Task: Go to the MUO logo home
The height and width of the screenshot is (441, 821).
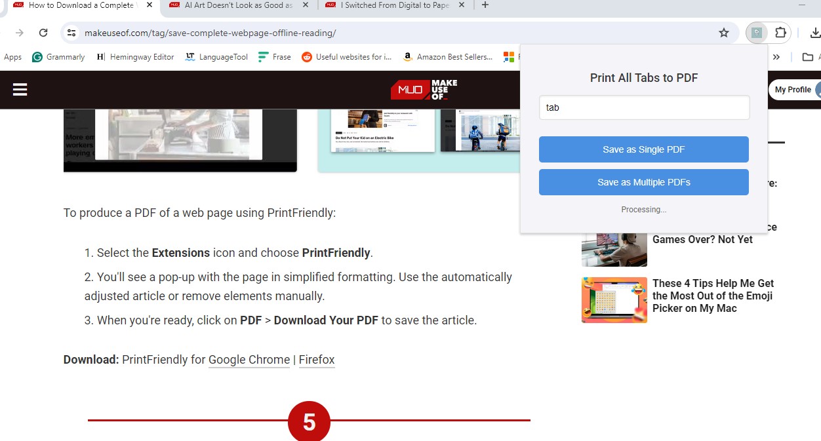Action: (424, 90)
